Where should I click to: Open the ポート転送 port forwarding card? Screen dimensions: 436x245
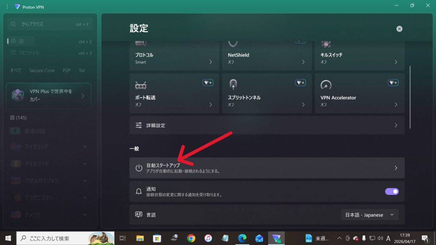174,93
